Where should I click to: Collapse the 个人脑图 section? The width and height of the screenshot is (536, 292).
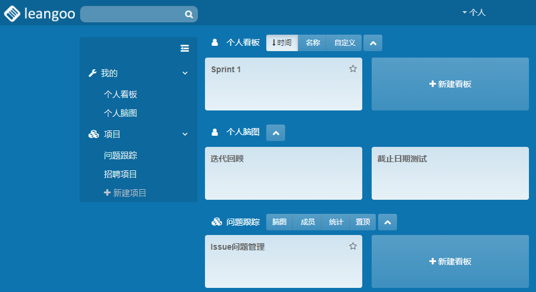click(276, 132)
